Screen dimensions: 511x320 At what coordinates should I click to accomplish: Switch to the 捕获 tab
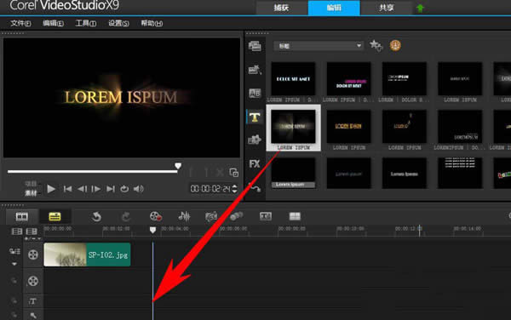point(281,8)
